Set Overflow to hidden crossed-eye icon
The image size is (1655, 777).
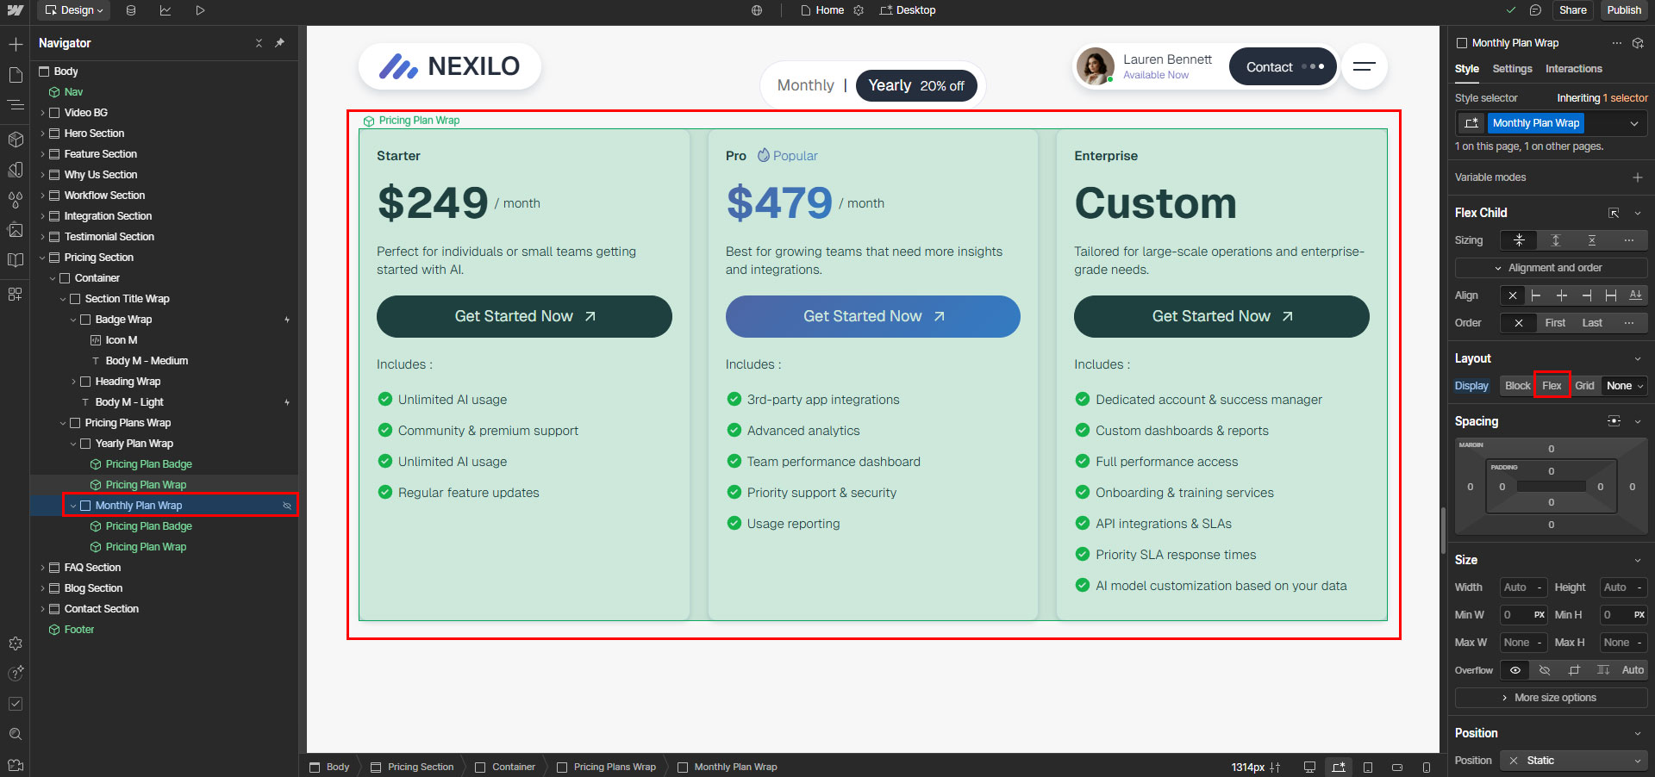pyautogui.click(x=1545, y=670)
